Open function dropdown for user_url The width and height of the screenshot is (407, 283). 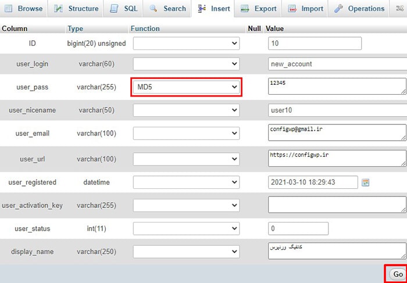[x=186, y=159]
